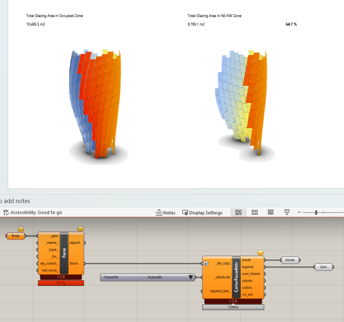The height and width of the screenshot is (322, 344).
Task: Click the accessibility checker icon
Action: click(6, 212)
